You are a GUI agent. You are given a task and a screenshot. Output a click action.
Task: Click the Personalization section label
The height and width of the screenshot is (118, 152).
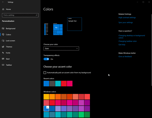8,21
